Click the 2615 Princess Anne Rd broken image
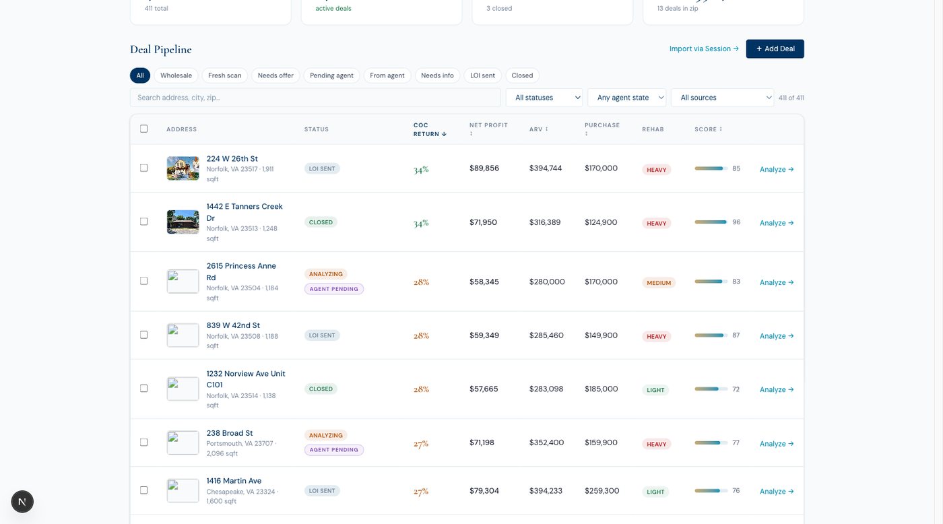 click(183, 282)
